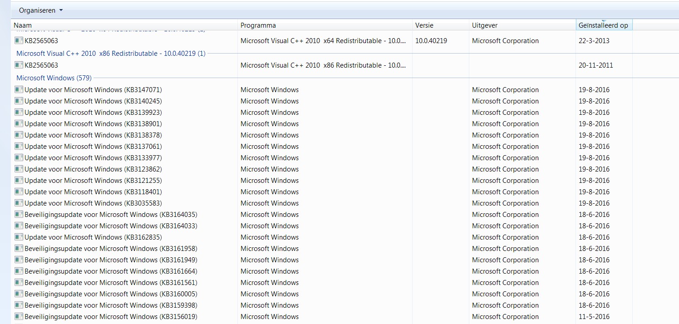Sort by the Versie column header
Viewport: 679px width, 324px height.
click(x=441, y=25)
